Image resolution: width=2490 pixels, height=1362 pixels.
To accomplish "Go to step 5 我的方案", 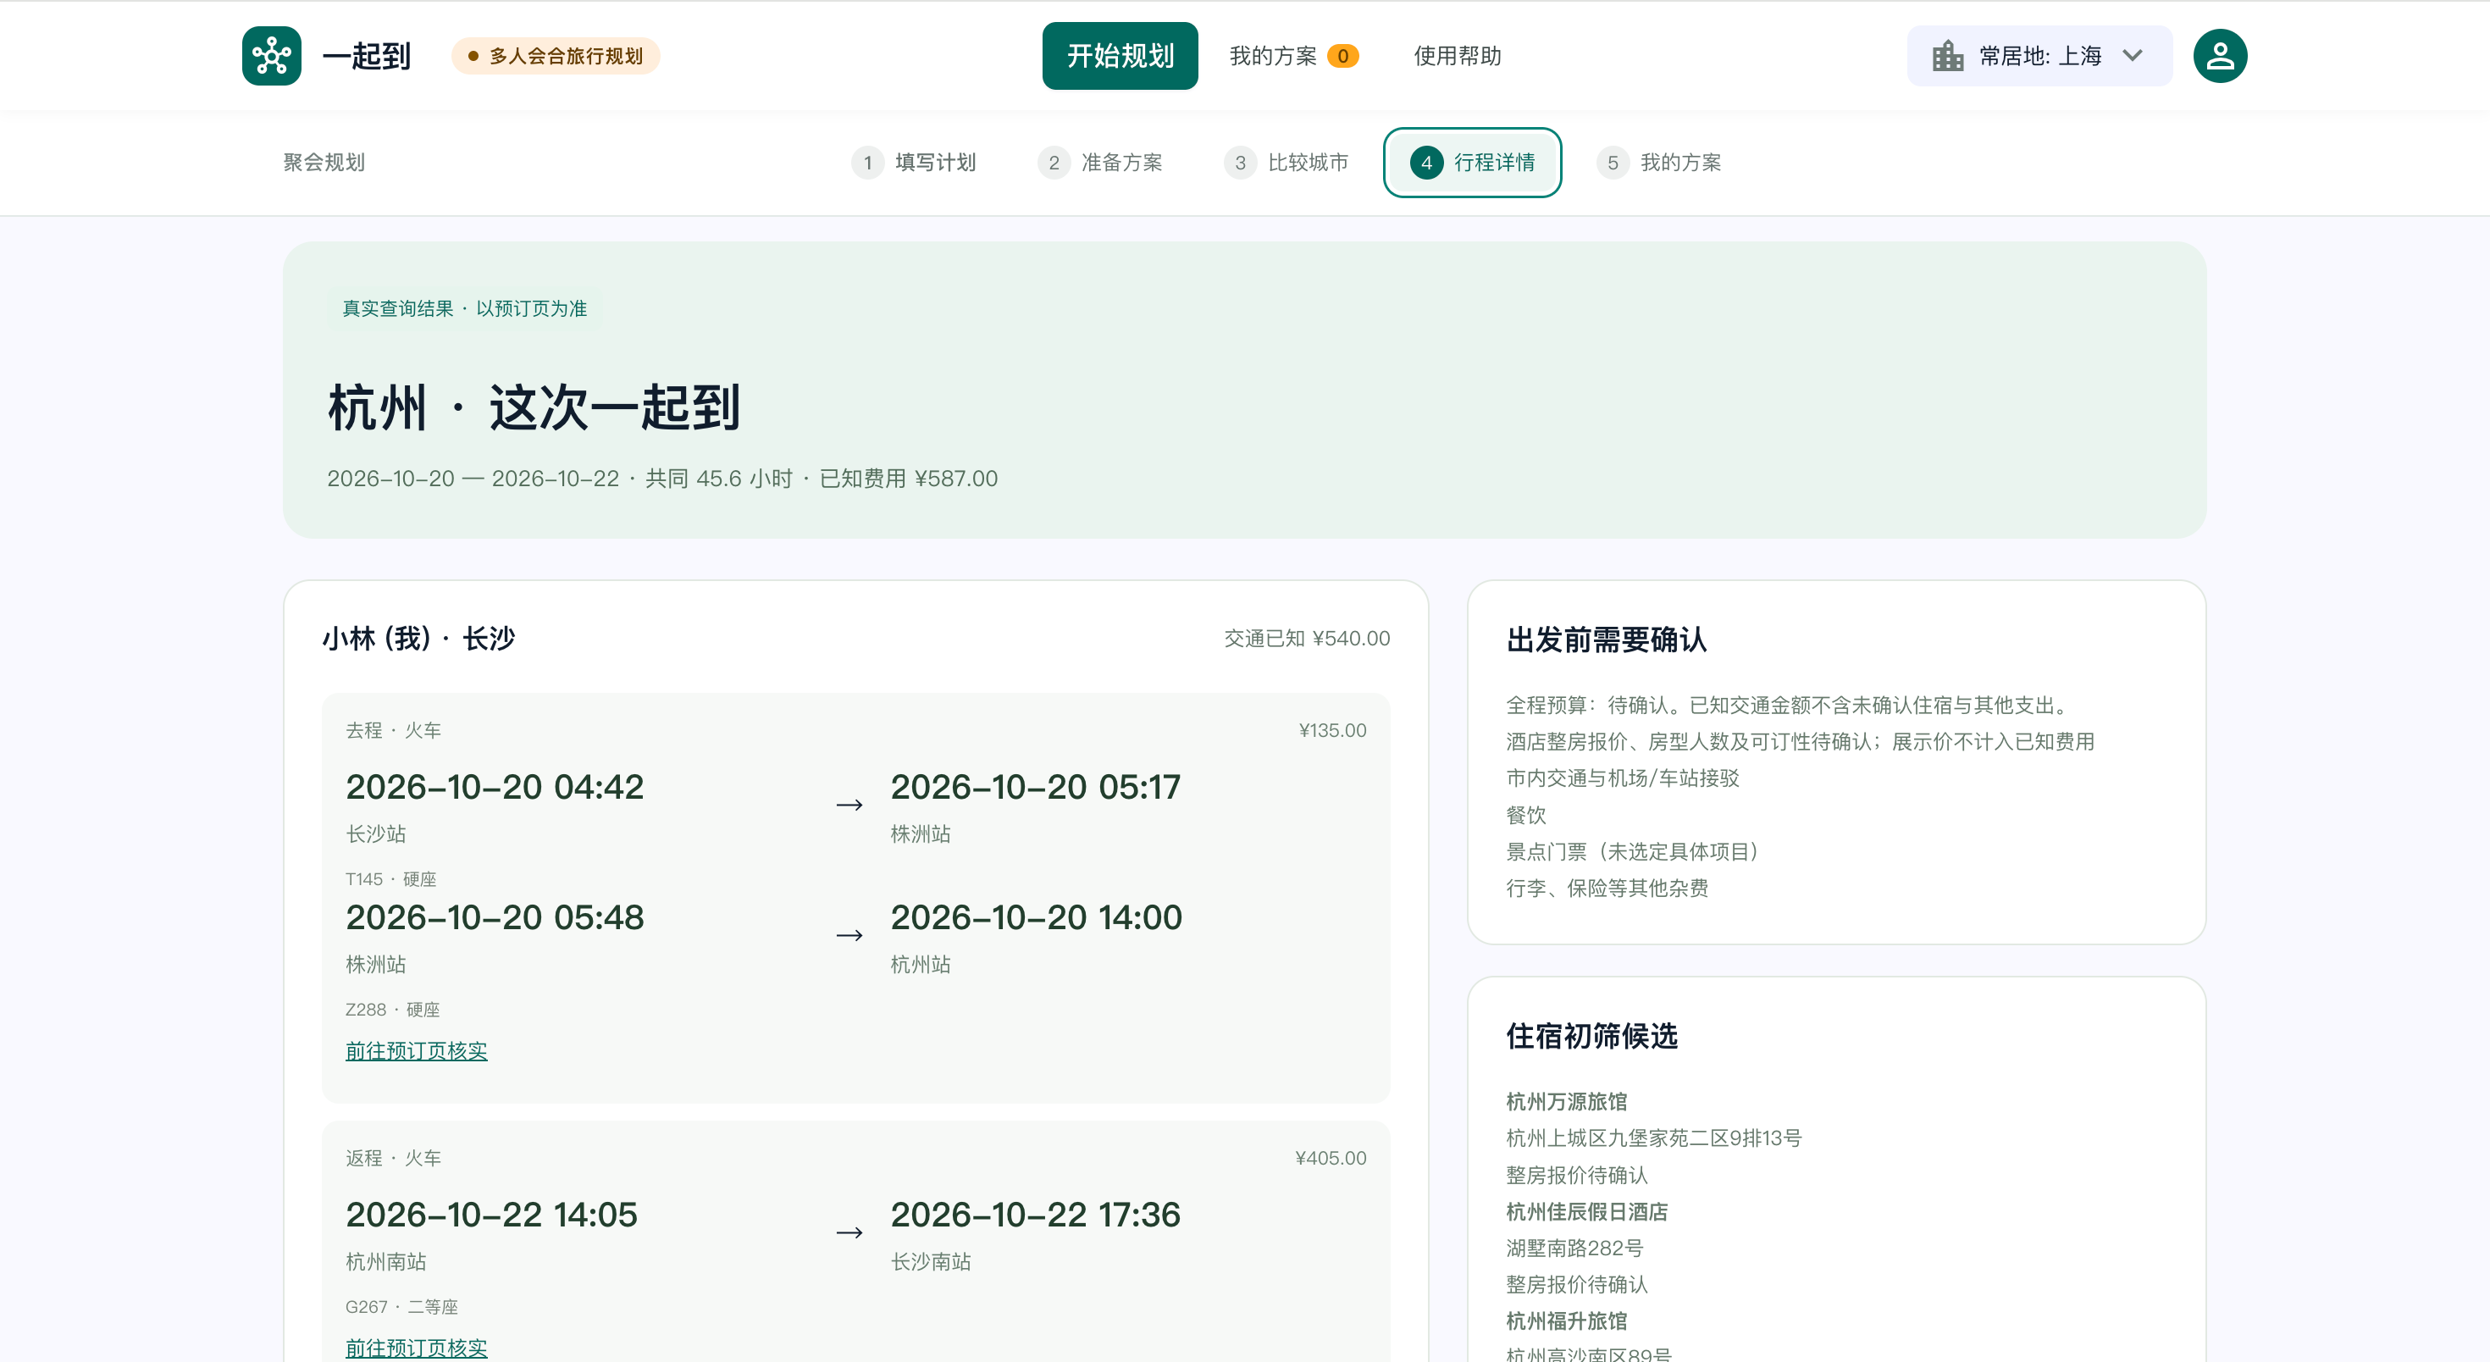I will [x=1658, y=163].
